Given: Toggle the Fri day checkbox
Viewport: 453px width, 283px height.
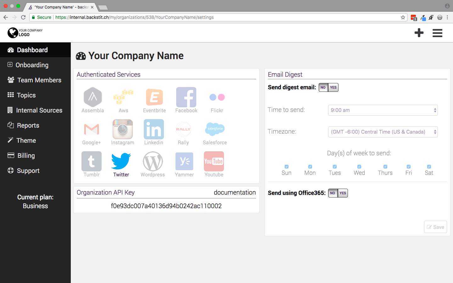Looking at the screenshot, I should [x=409, y=167].
